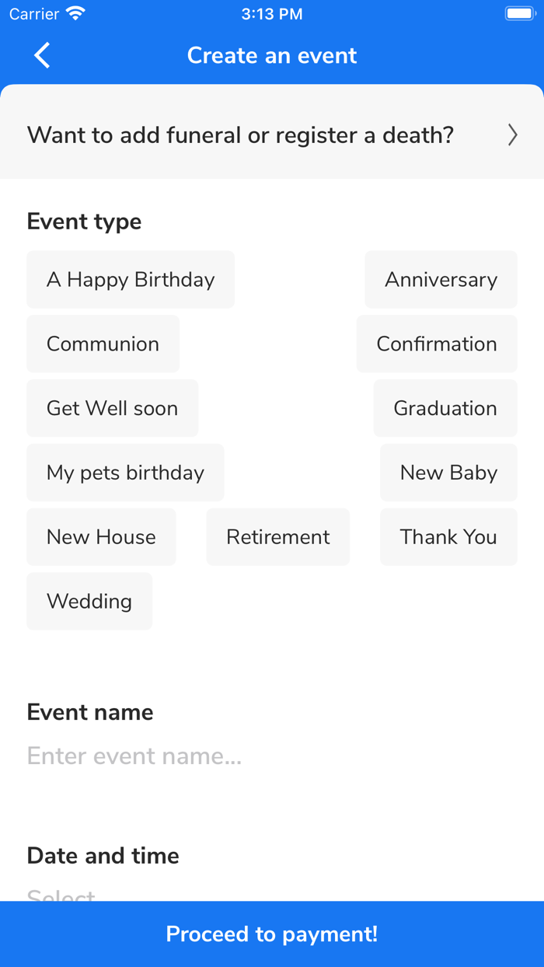Choose the Anniversary event type
The image size is (544, 967).
click(441, 280)
